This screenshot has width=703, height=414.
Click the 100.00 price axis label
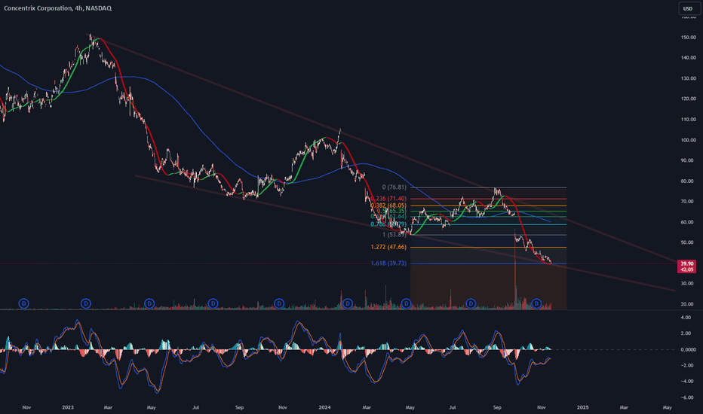pos(688,140)
